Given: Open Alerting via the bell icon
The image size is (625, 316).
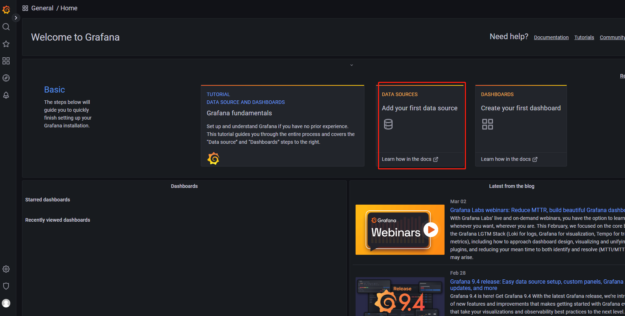Looking at the screenshot, I should pos(6,95).
